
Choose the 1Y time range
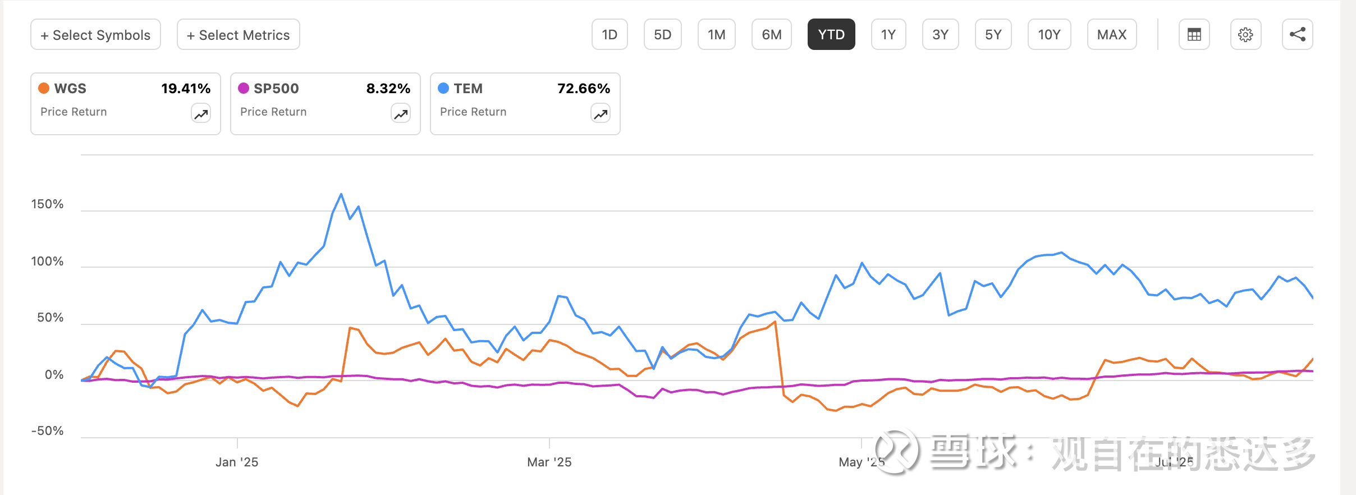click(888, 35)
